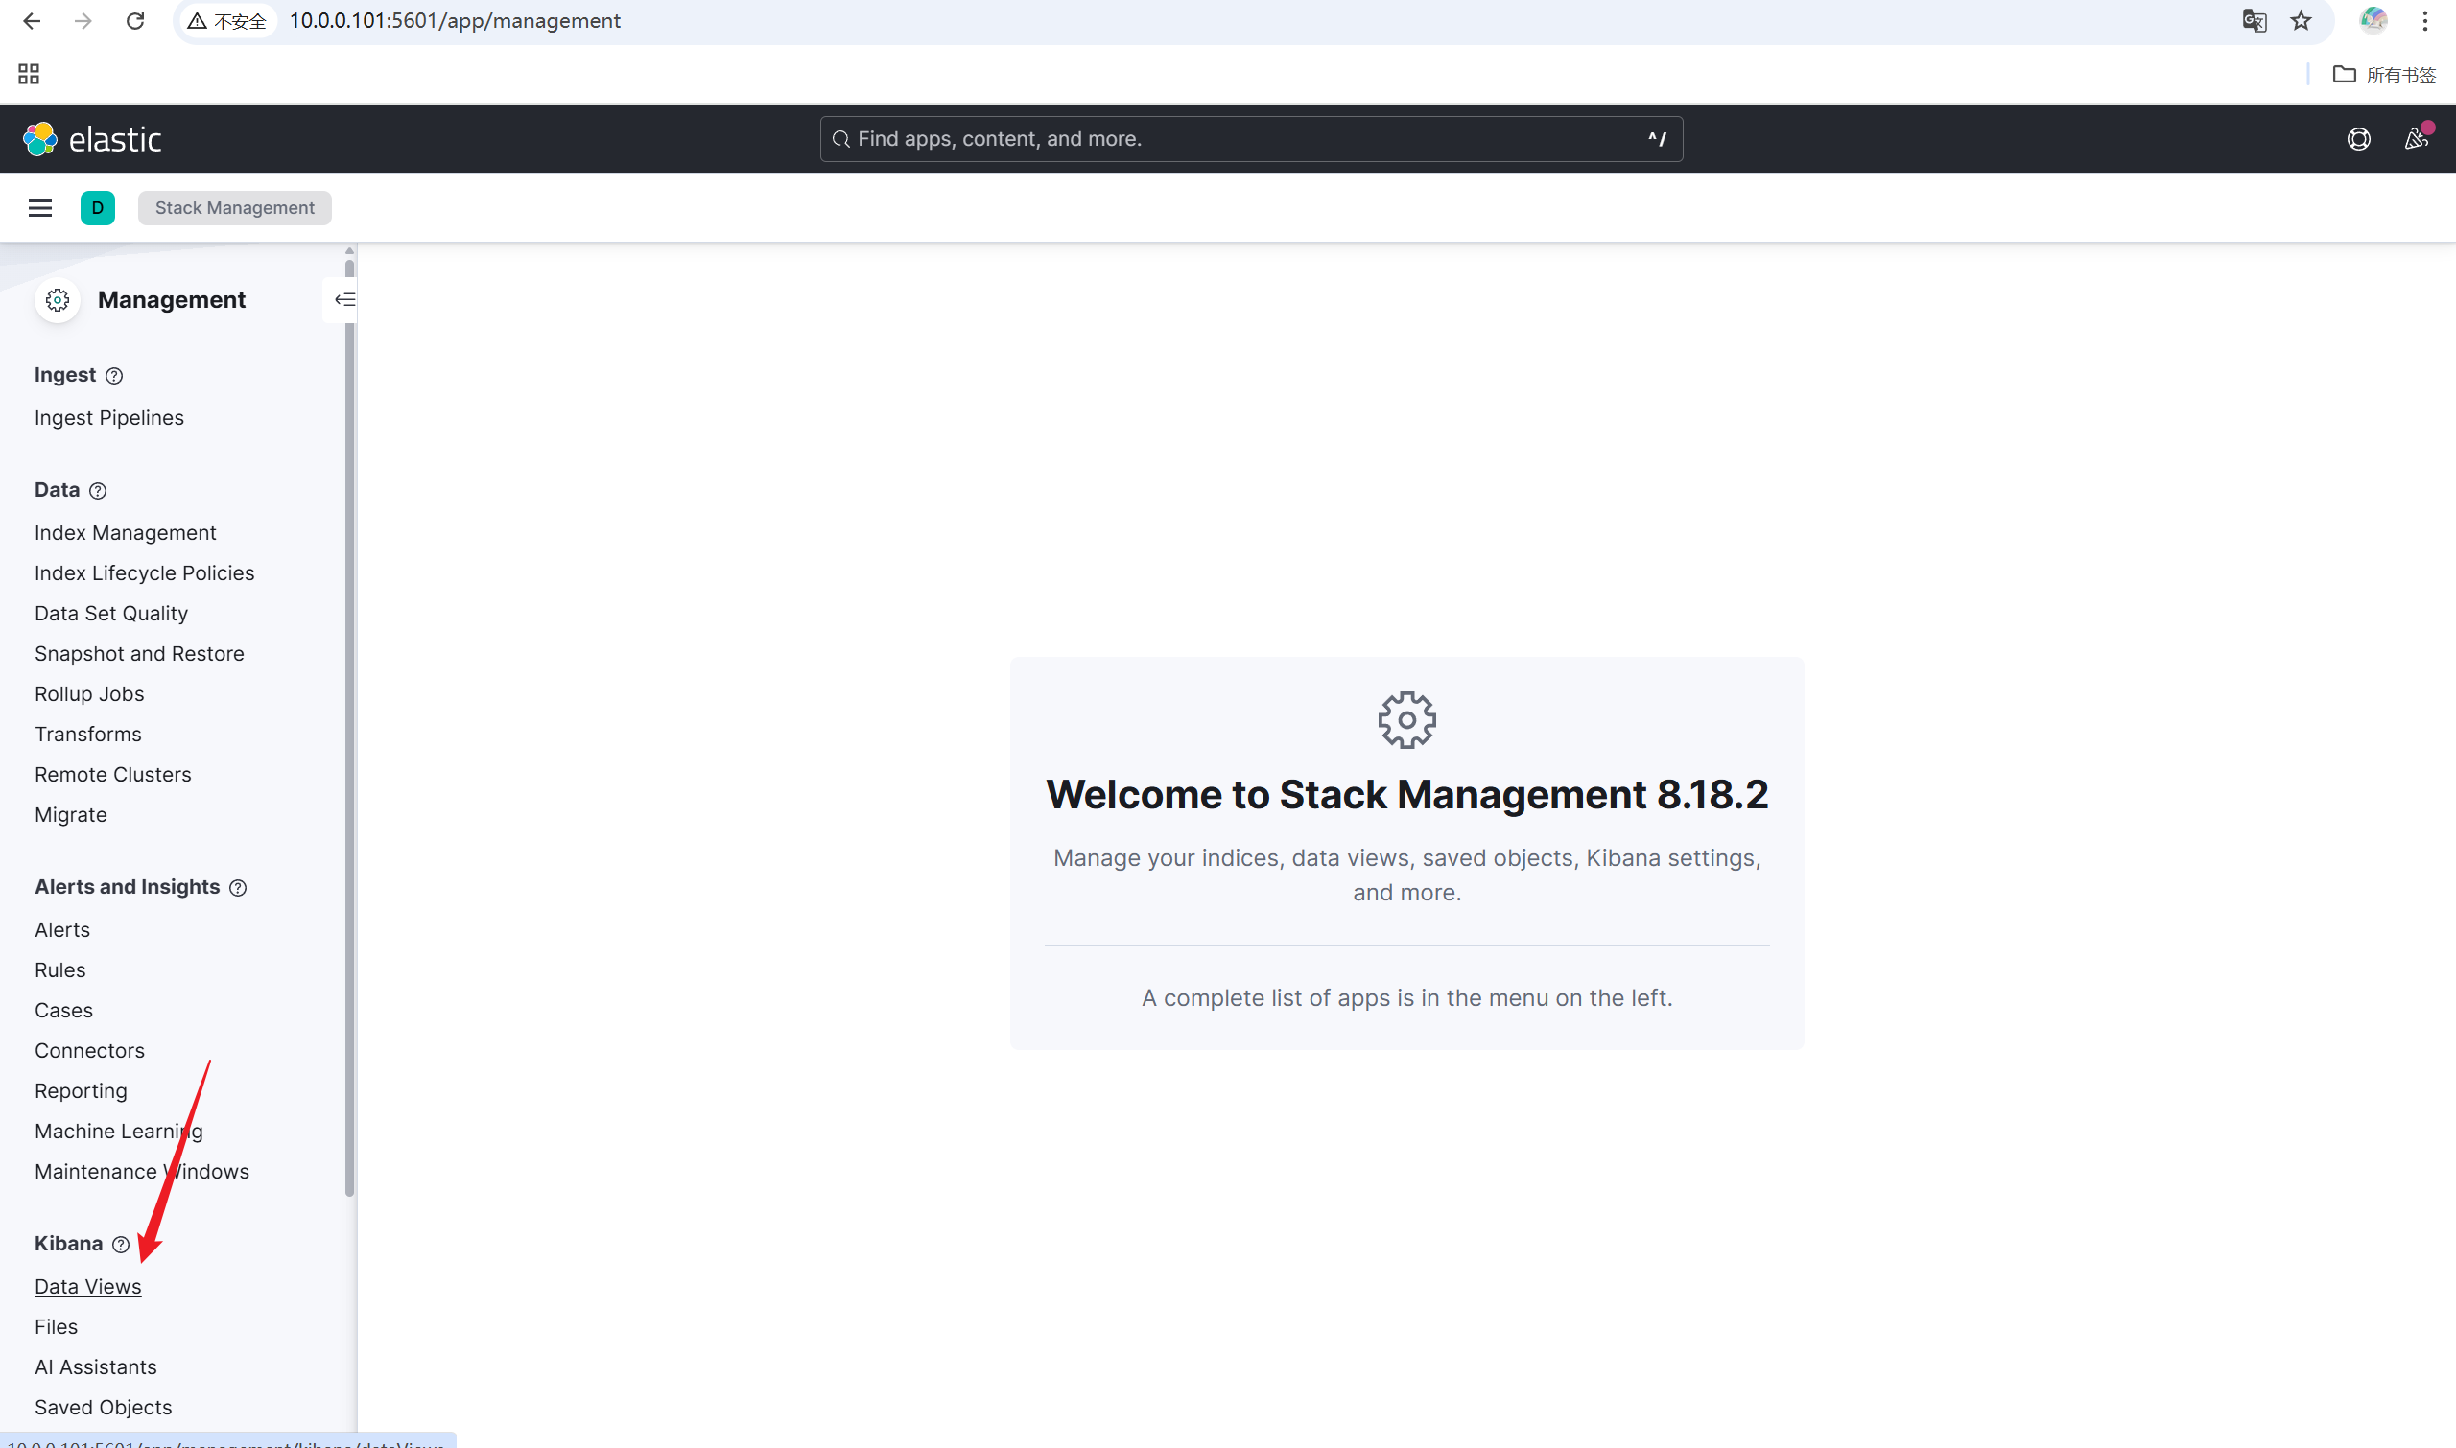
Task: Collapse the Management side navigation
Action: tap(343, 299)
